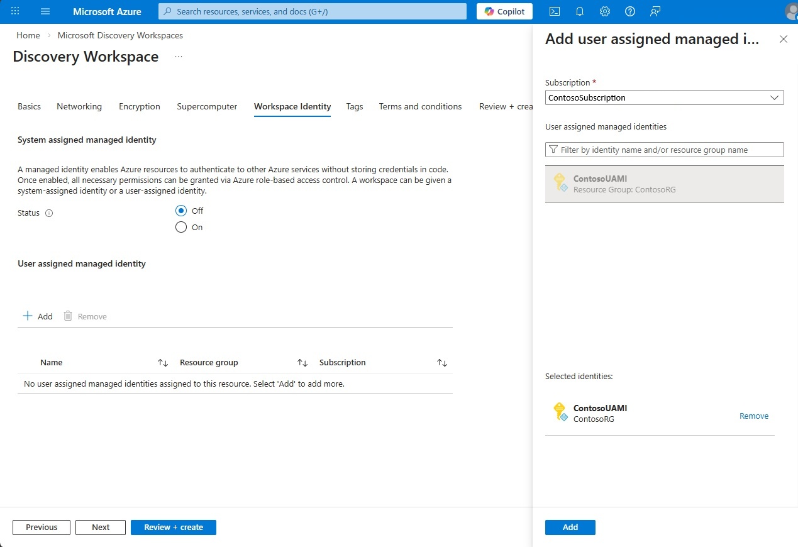The width and height of the screenshot is (798, 547).
Task: Click 'User assigned managed identity' heading
Action: click(82, 263)
